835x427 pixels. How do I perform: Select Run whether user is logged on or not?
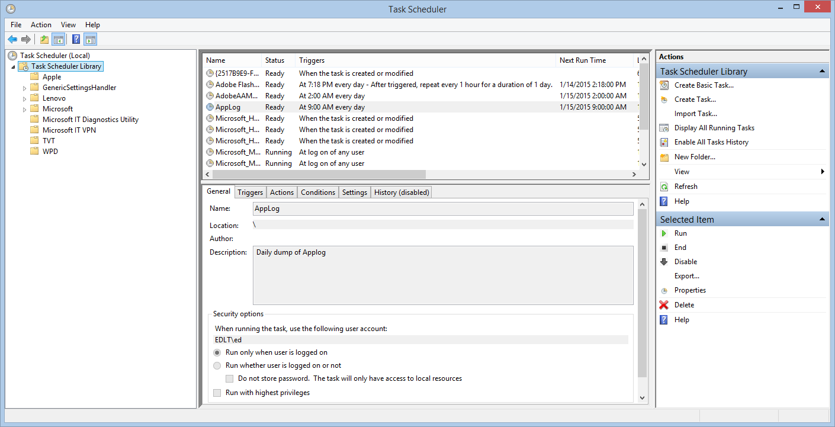pos(217,365)
